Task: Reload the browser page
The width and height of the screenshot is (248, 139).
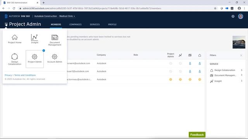Action: [x=14, y=8]
